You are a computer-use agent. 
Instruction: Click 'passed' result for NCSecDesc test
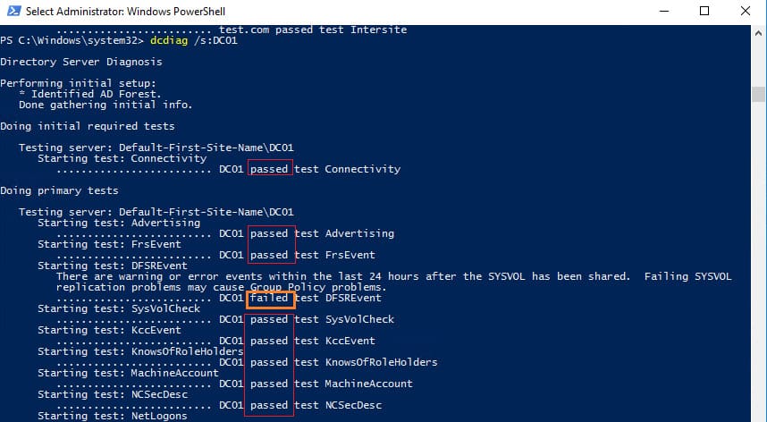point(270,405)
